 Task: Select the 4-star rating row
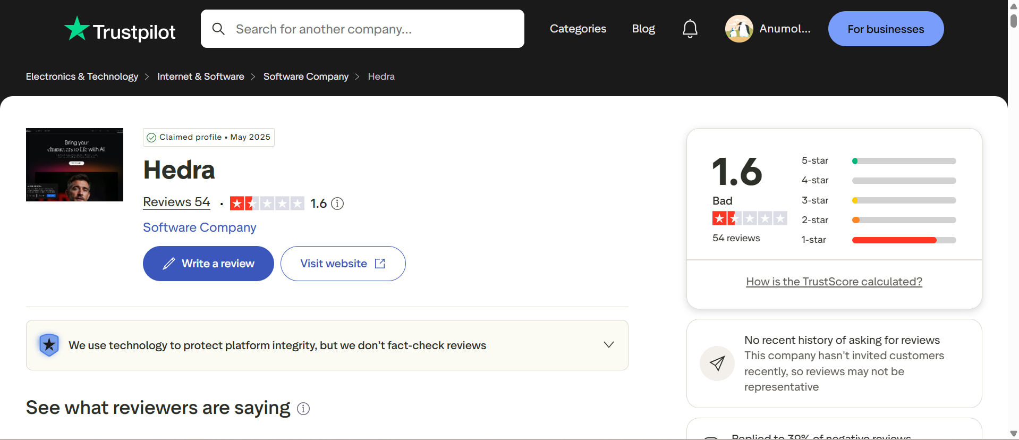coord(879,181)
